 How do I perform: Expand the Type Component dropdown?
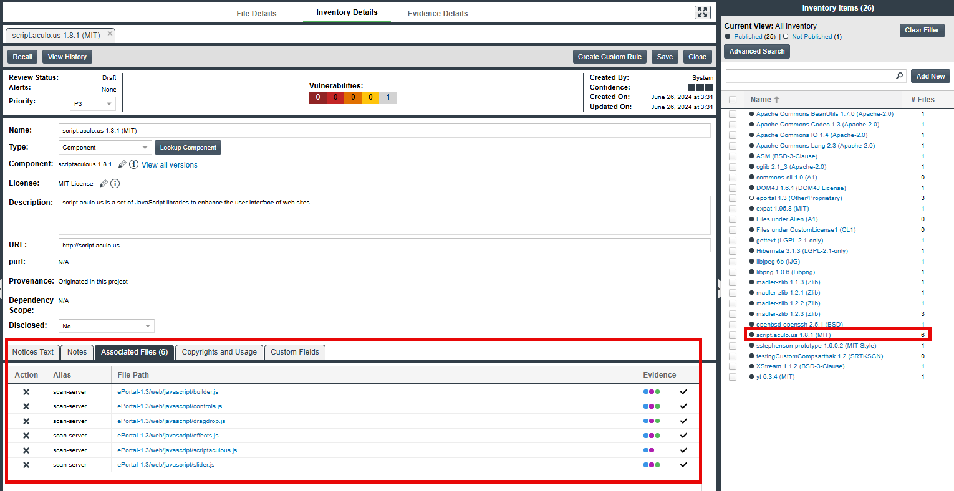[x=105, y=148]
